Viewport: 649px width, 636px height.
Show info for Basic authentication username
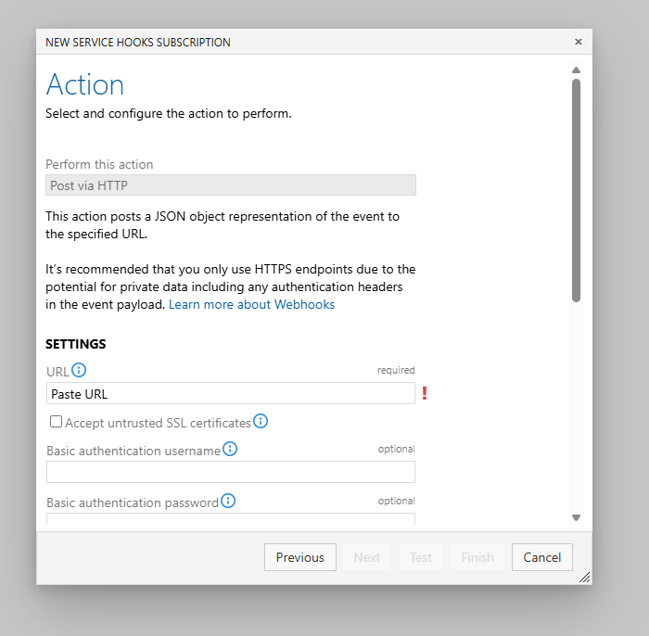(230, 449)
